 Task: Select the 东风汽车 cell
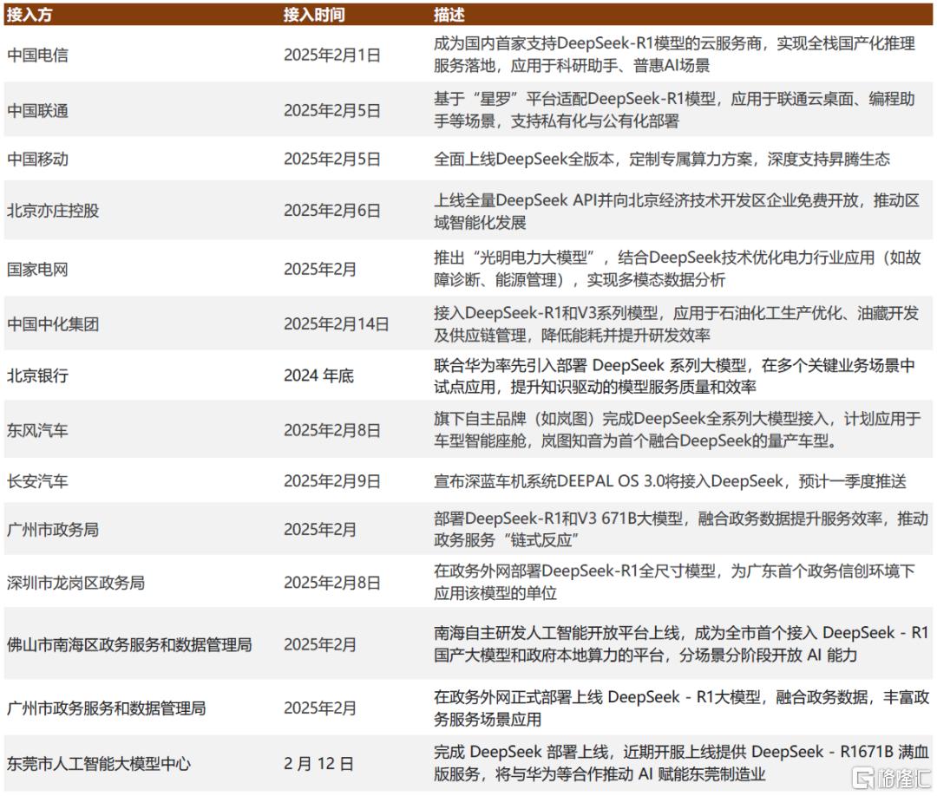(37, 430)
